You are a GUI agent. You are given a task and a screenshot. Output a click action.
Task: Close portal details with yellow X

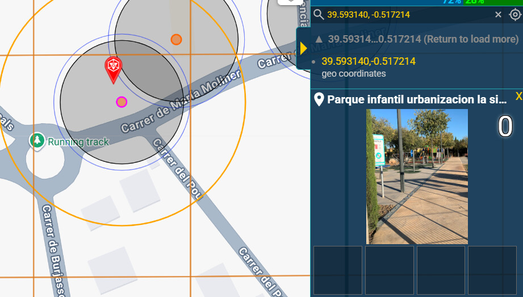click(x=518, y=97)
